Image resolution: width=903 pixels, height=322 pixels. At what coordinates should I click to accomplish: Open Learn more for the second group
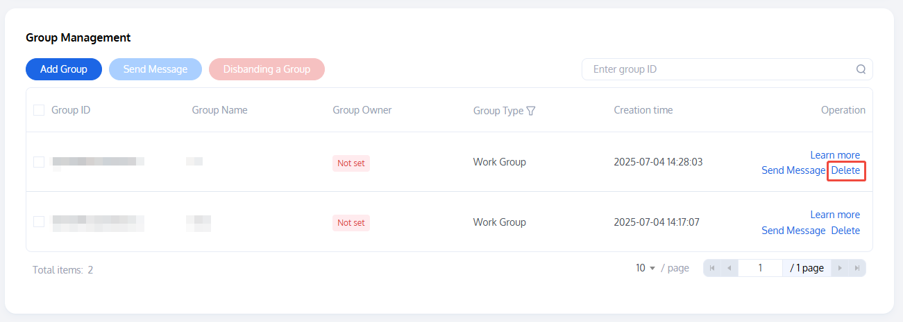pyautogui.click(x=835, y=215)
